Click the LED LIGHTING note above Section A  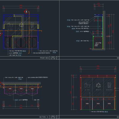pos(38,77)
